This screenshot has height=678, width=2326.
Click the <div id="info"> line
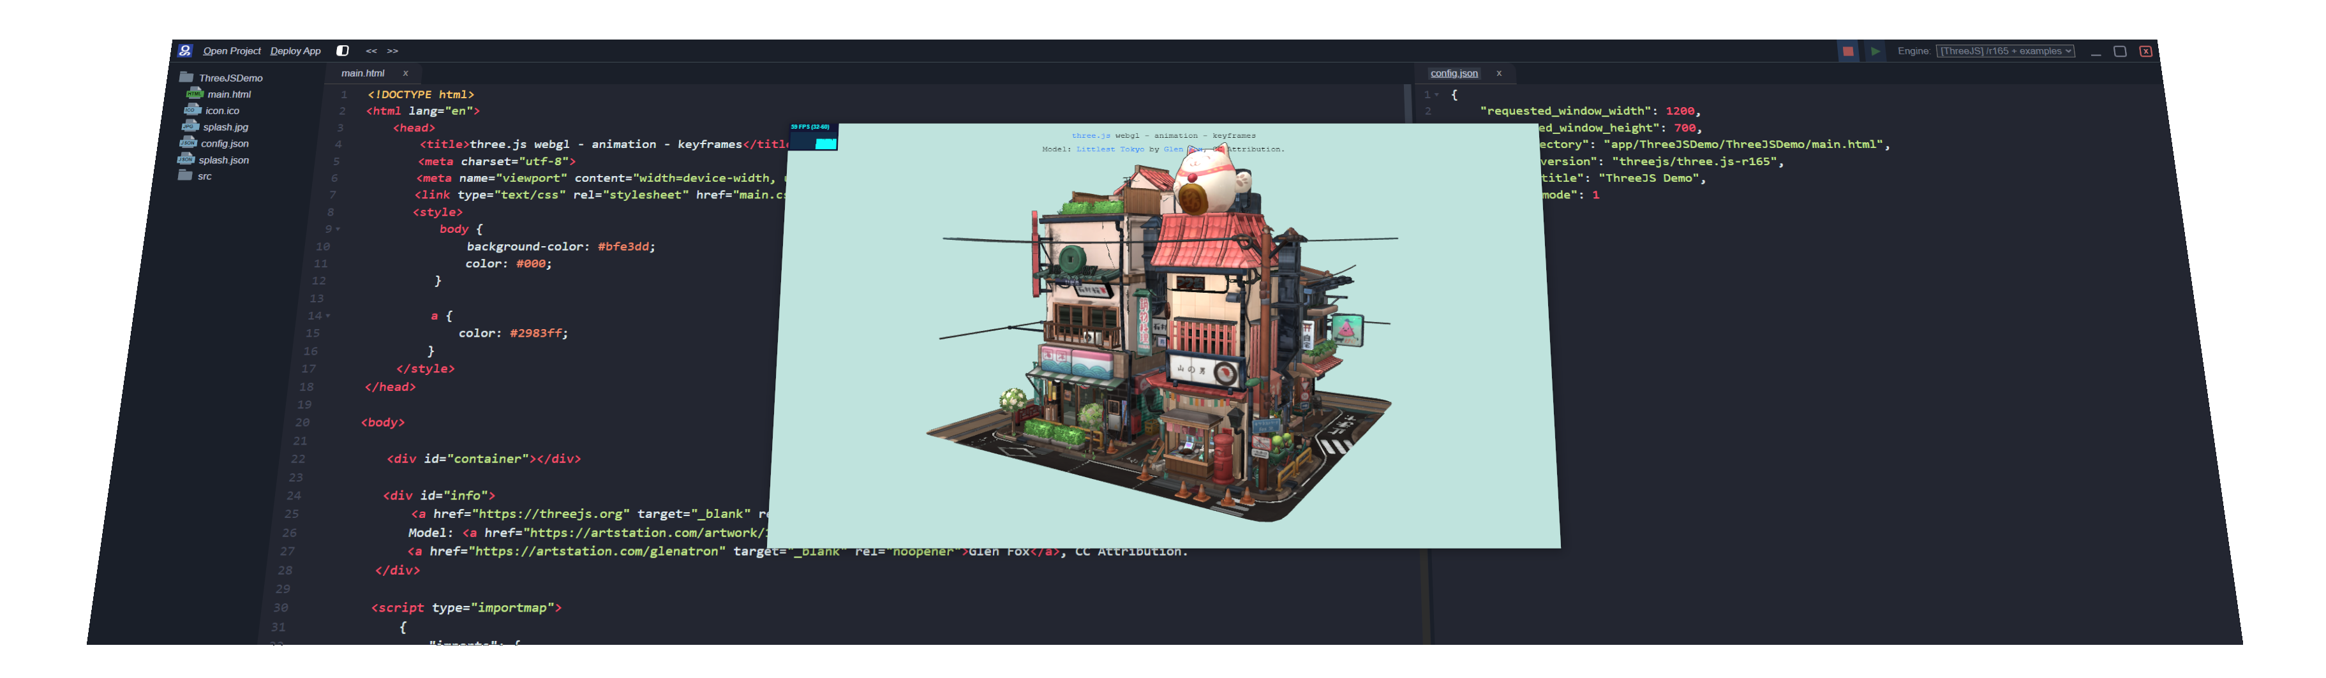point(439,496)
